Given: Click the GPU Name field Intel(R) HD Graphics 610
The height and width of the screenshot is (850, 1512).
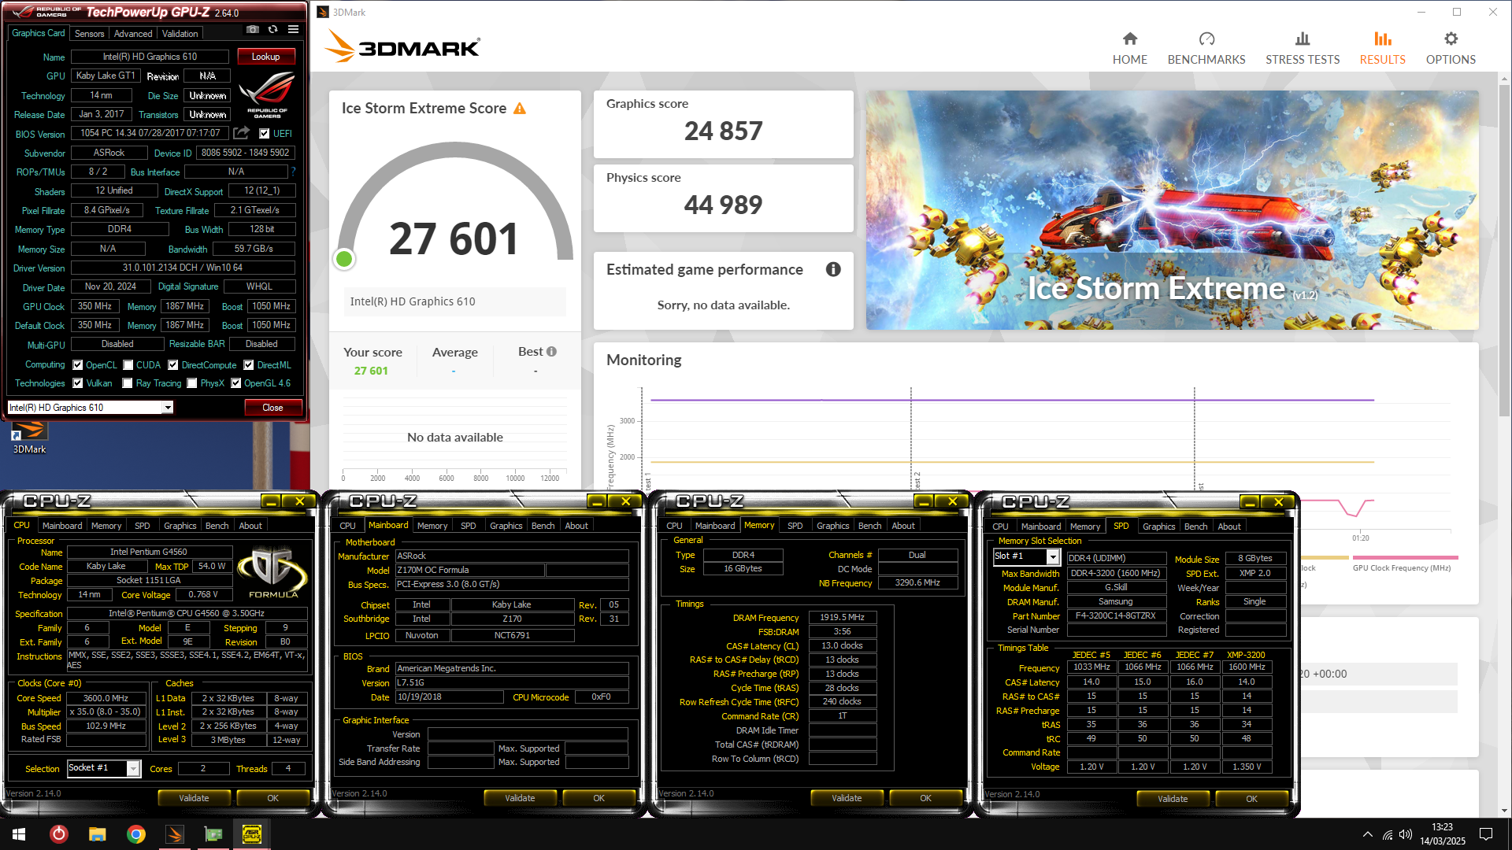Looking at the screenshot, I should point(150,57).
